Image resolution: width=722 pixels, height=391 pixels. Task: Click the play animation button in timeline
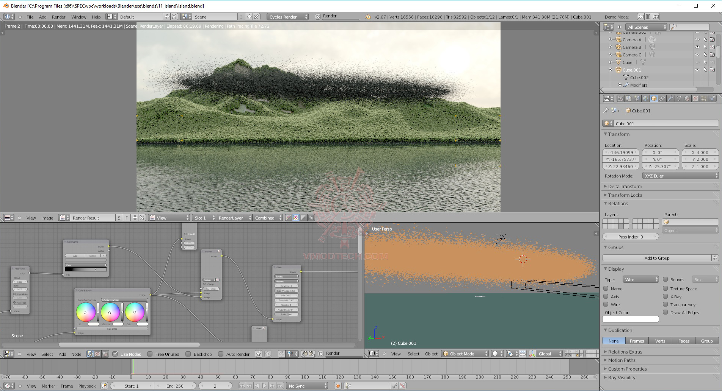[x=265, y=386]
